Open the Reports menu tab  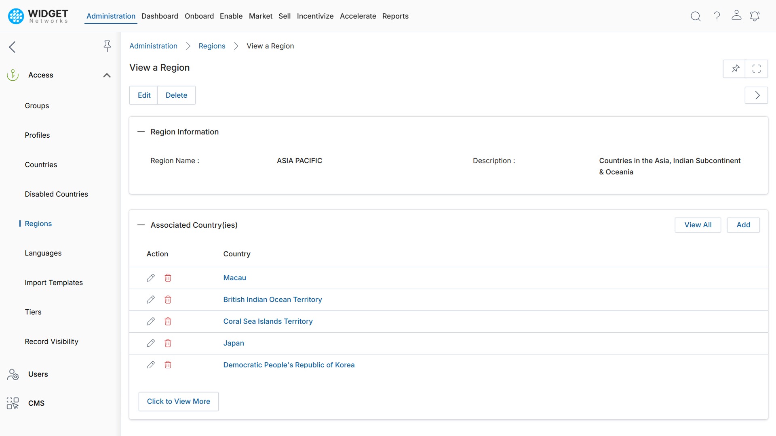coord(395,16)
